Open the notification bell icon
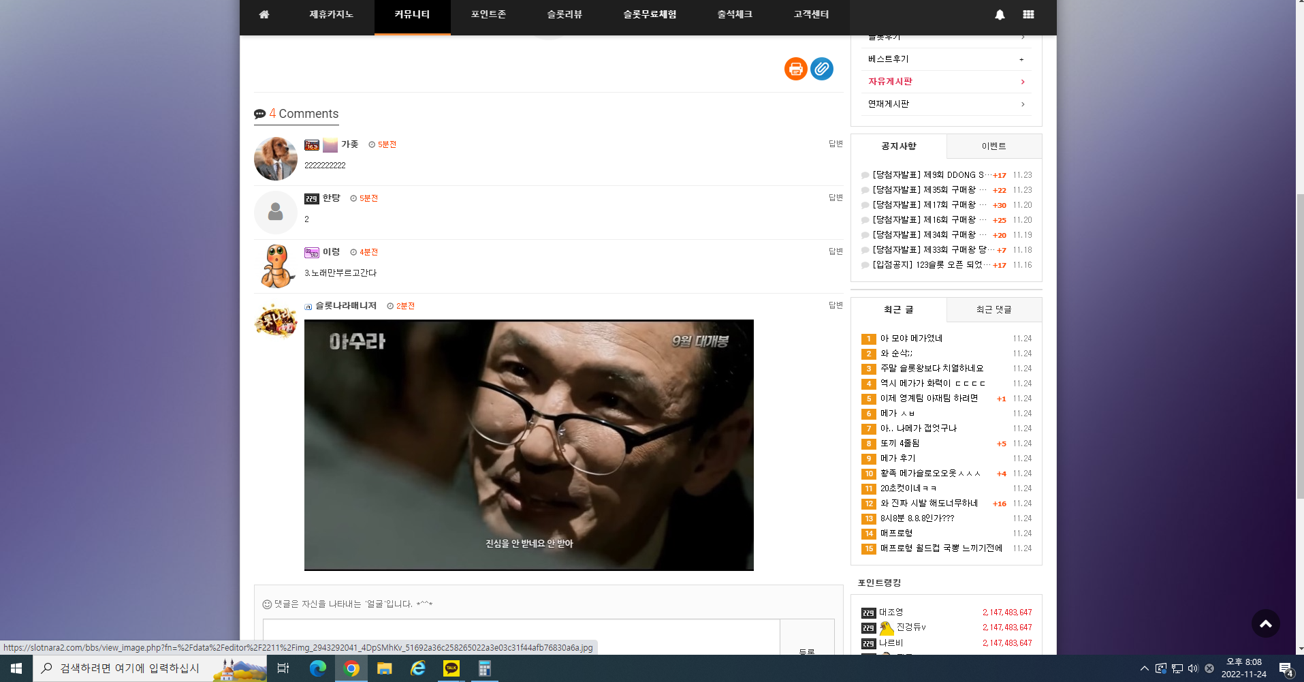This screenshot has width=1304, height=682. [x=1000, y=14]
